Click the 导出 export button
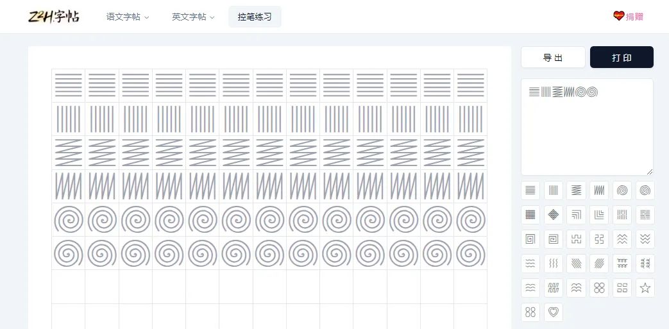Screen dimensions: 669x329 click(x=553, y=57)
